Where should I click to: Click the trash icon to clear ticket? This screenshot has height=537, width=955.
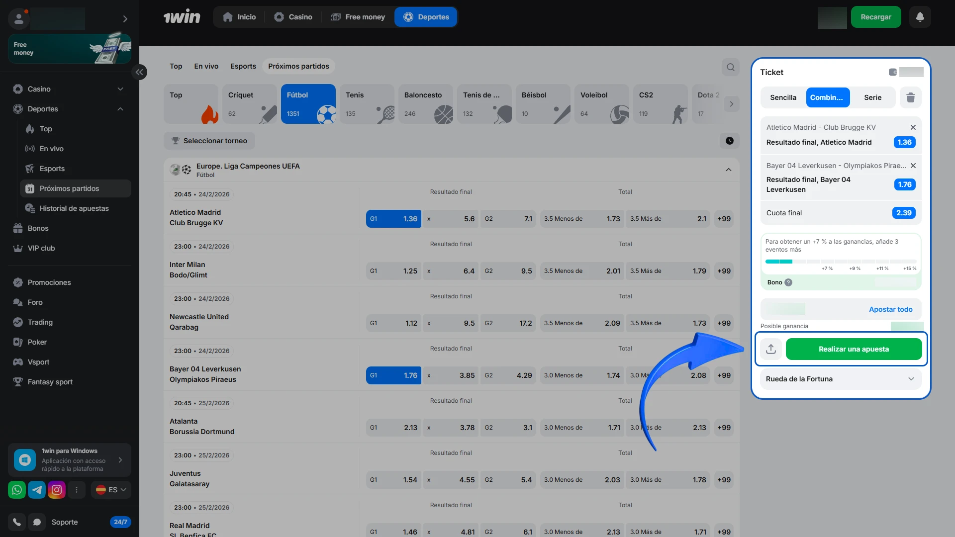[x=910, y=97]
